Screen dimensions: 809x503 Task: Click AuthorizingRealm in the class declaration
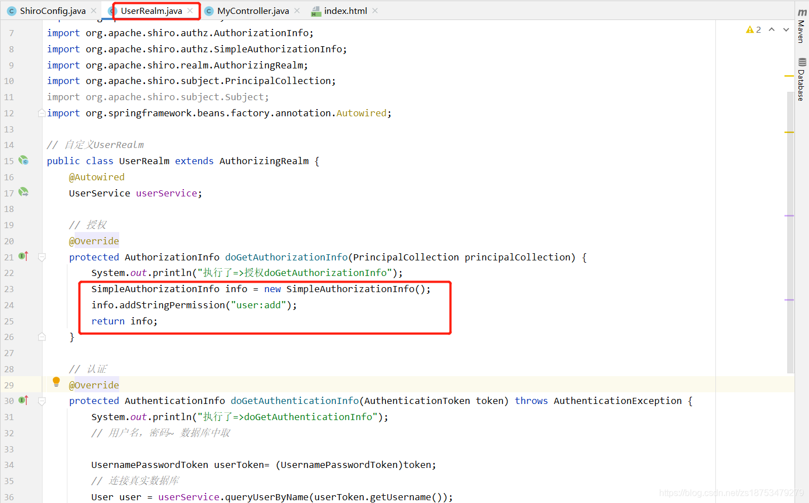pos(264,161)
